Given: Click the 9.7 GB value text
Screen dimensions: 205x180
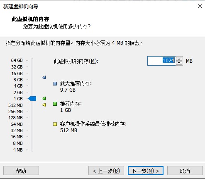Looking at the screenshot, I should pyautogui.click(x=68, y=90).
